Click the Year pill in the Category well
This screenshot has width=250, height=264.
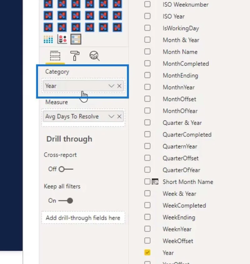pyautogui.click(x=83, y=86)
